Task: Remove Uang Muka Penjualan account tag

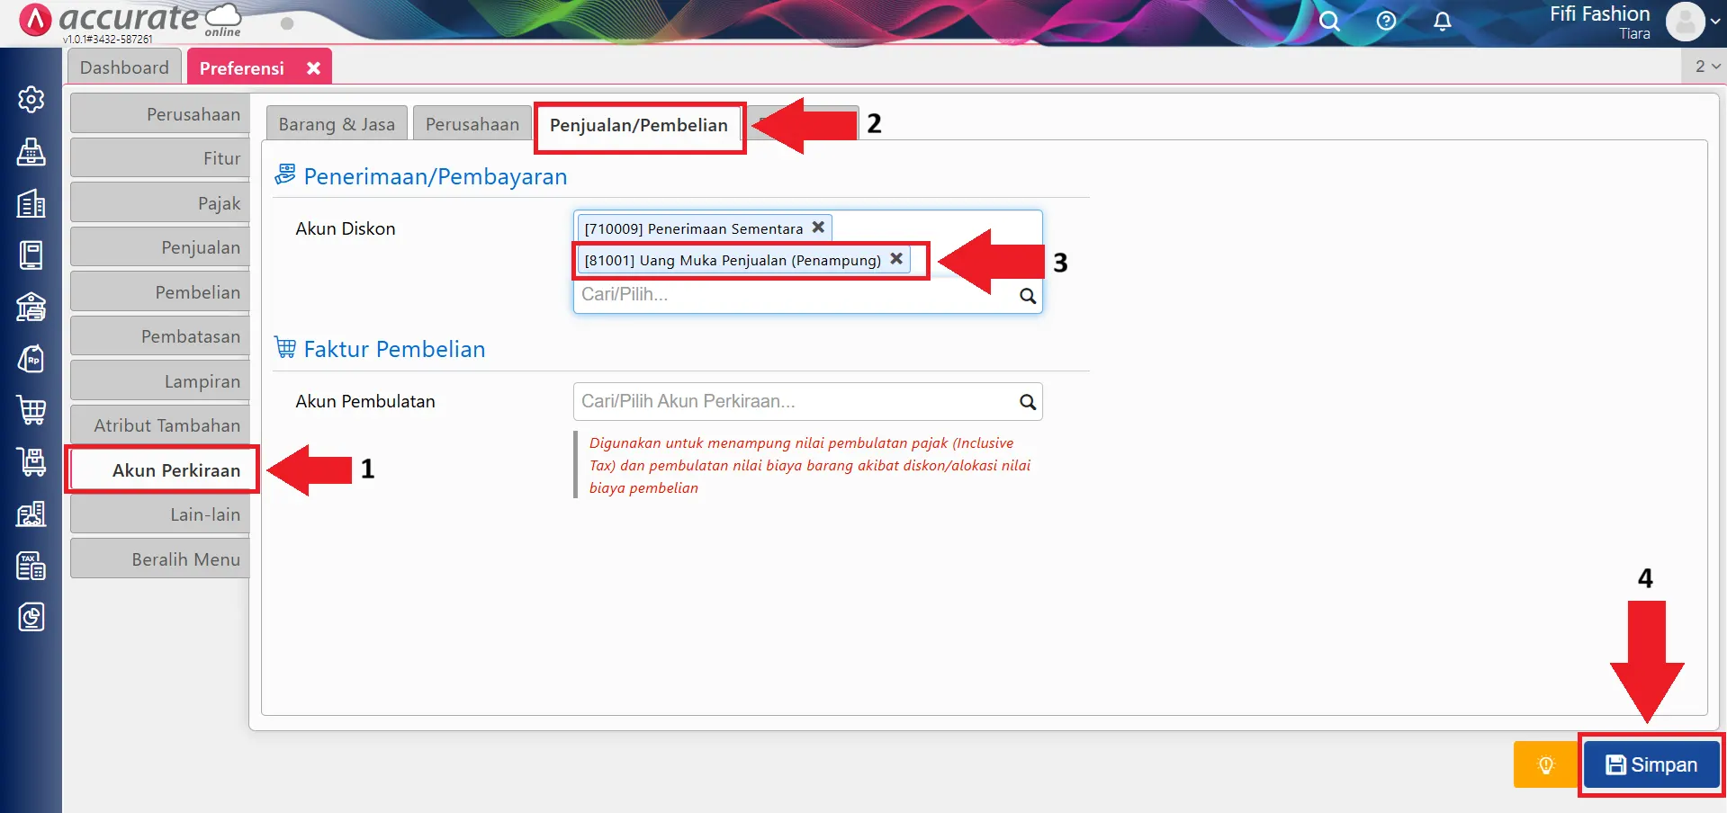Action: 896,259
